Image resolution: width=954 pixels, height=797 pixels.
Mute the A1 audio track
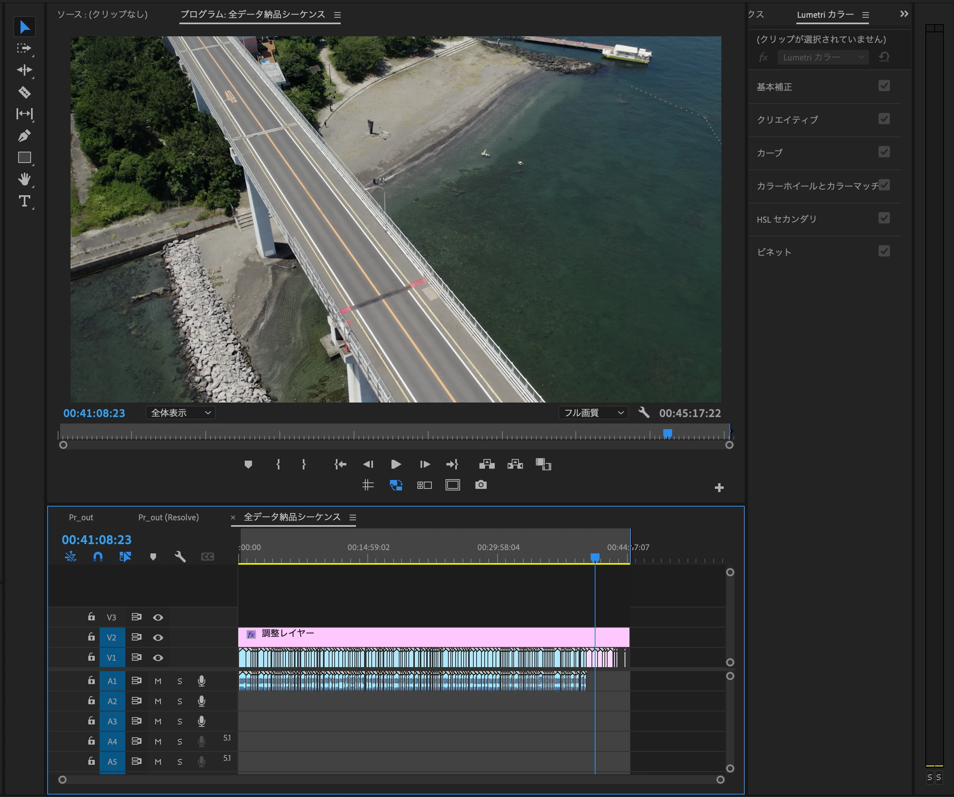tap(158, 681)
